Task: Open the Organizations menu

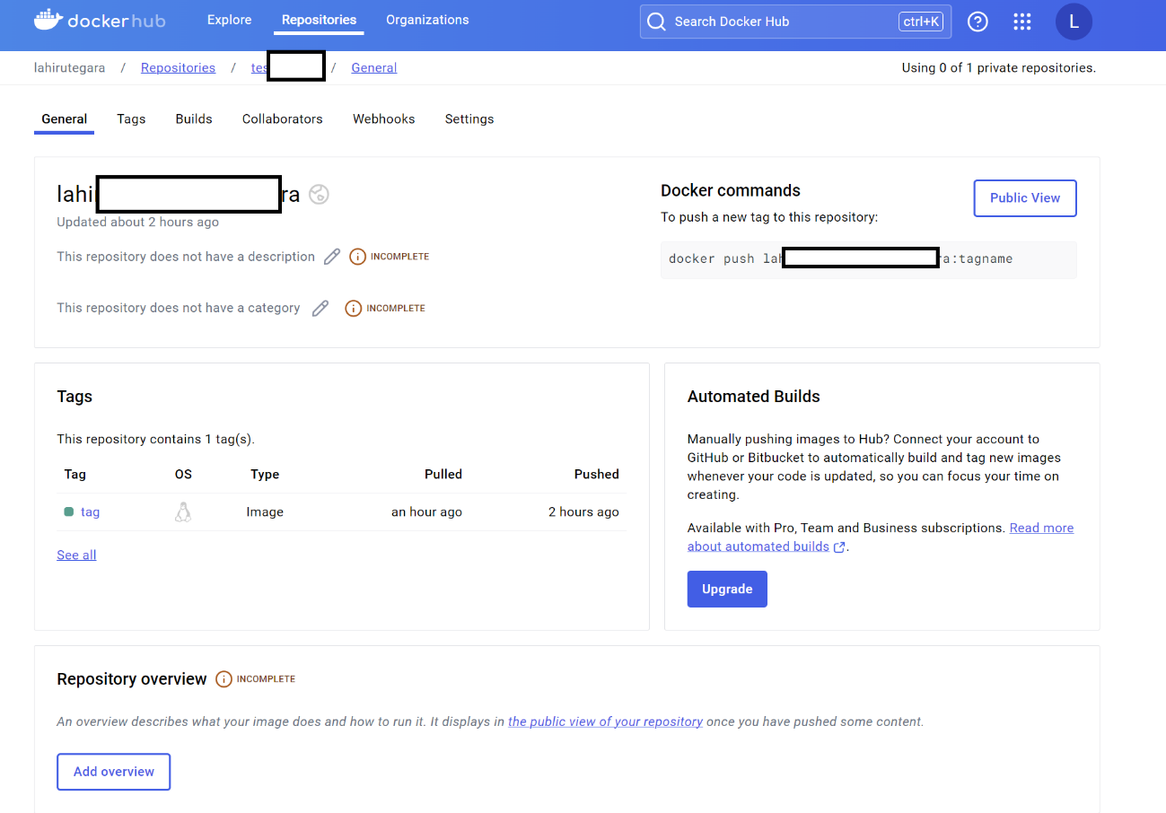Action: point(427,20)
